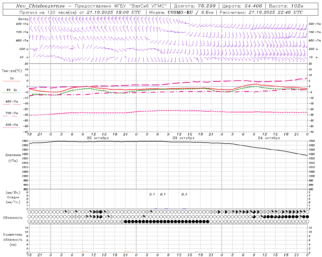Click the Облачность row label
This screenshot has height=257, width=322.
tap(13, 218)
